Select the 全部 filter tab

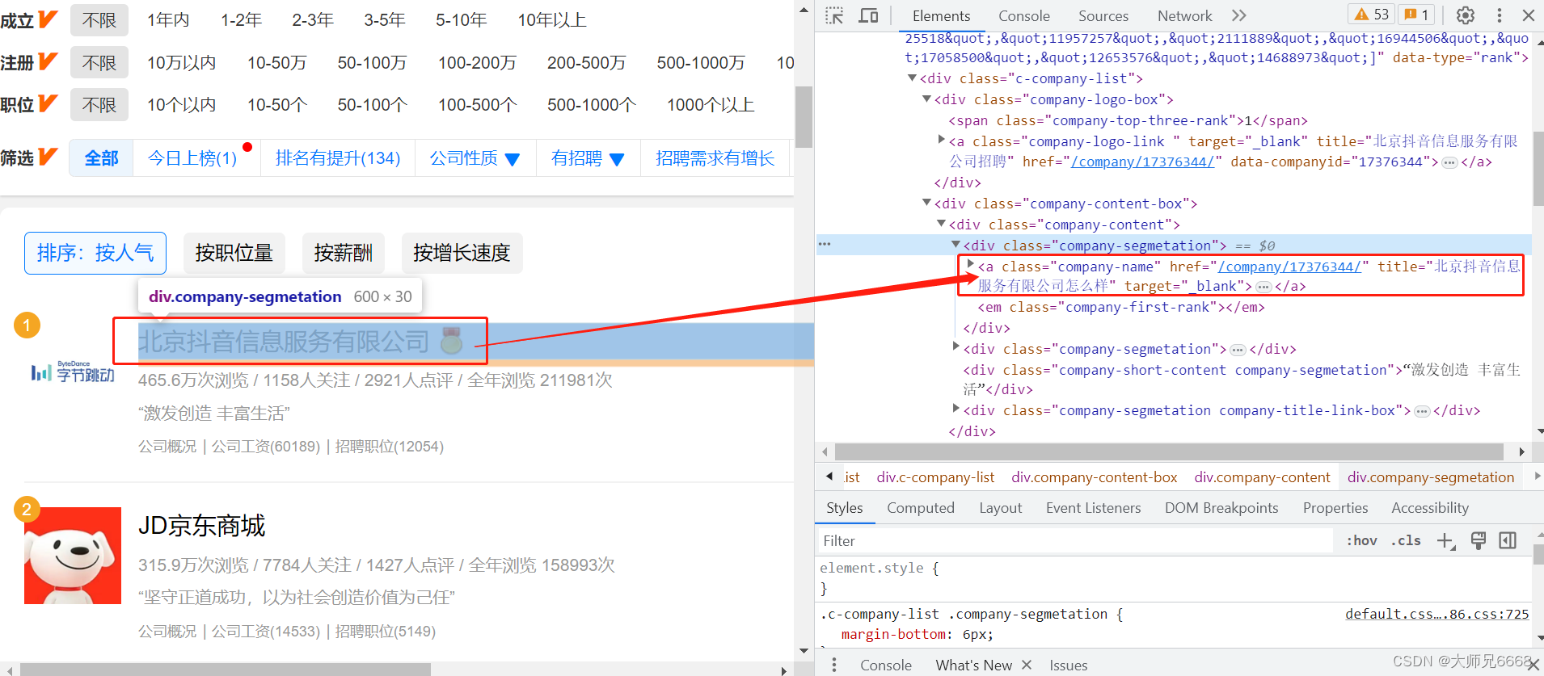point(101,158)
